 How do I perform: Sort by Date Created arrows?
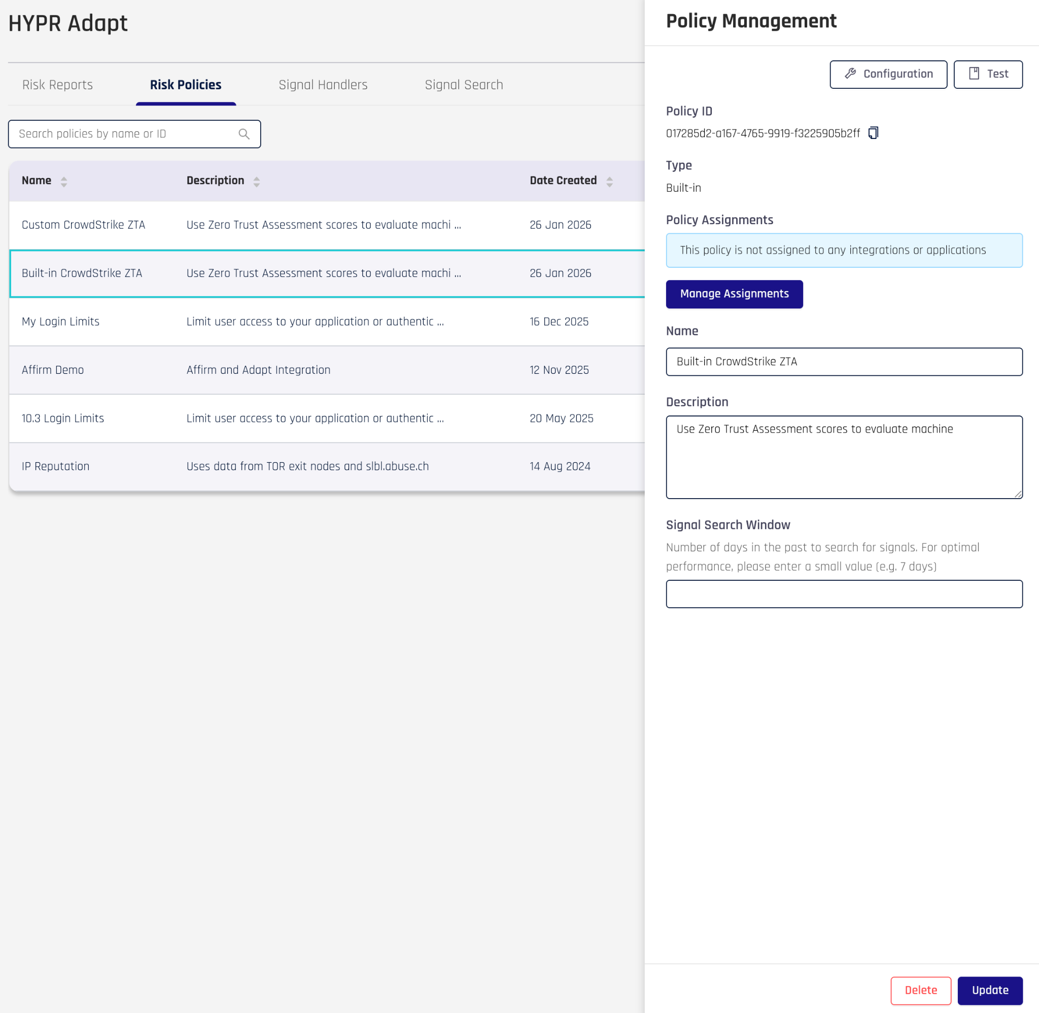[x=609, y=182]
